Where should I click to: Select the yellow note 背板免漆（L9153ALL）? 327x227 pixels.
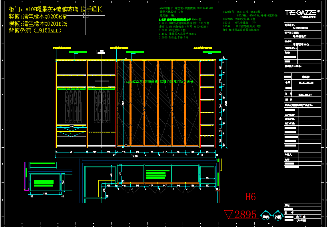tap(36, 31)
